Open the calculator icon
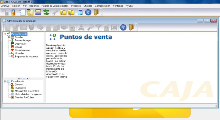The image size is (220, 120). pyautogui.click(x=80, y=12)
